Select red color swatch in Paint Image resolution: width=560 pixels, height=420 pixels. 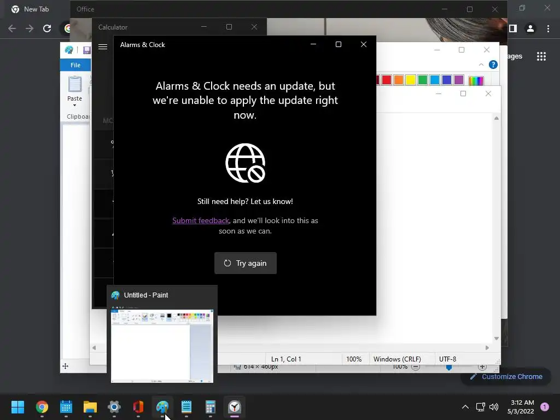387,80
